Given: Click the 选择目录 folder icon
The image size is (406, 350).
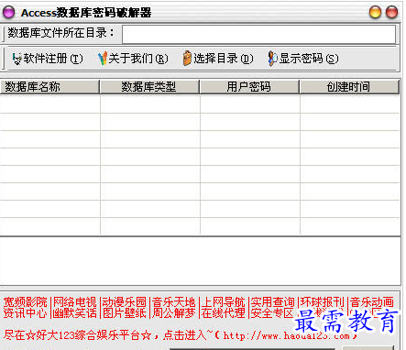Looking at the screenshot, I should [187, 59].
